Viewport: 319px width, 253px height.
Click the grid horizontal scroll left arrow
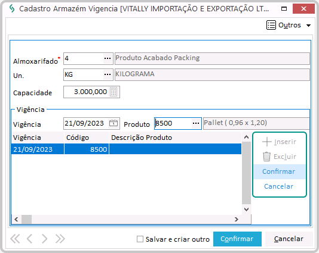tap(16, 219)
